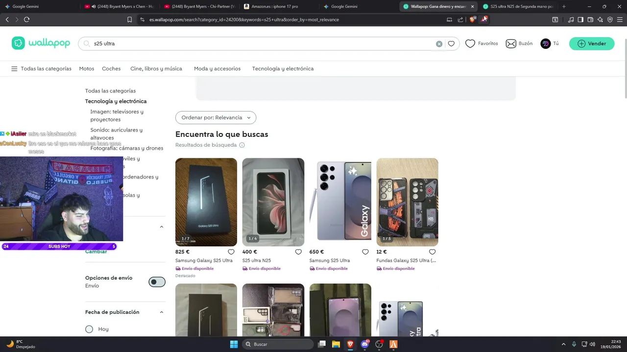The height and width of the screenshot is (352, 627).
Task: Show hidden system tray icons
Action: point(563,344)
